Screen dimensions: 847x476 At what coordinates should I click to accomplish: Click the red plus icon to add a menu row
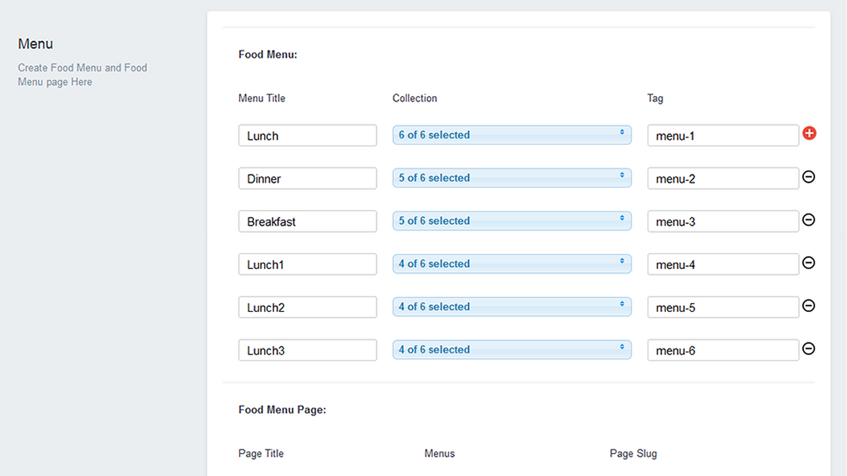pos(809,133)
